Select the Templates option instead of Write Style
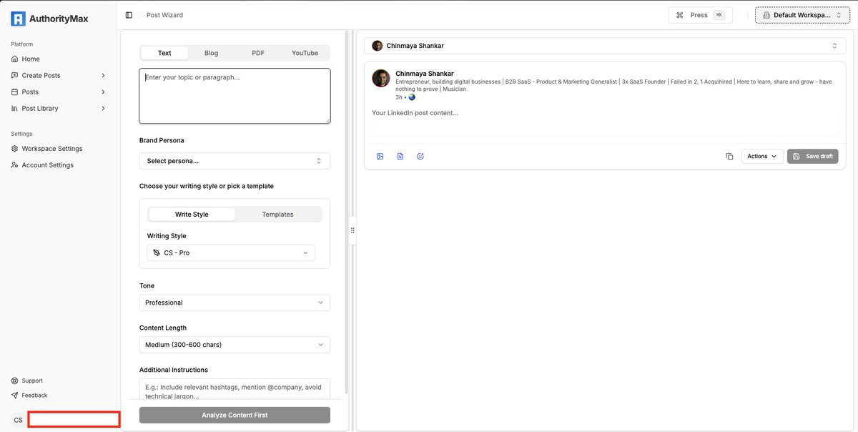Viewport: 858px width, 432px height. pos(277,214)
